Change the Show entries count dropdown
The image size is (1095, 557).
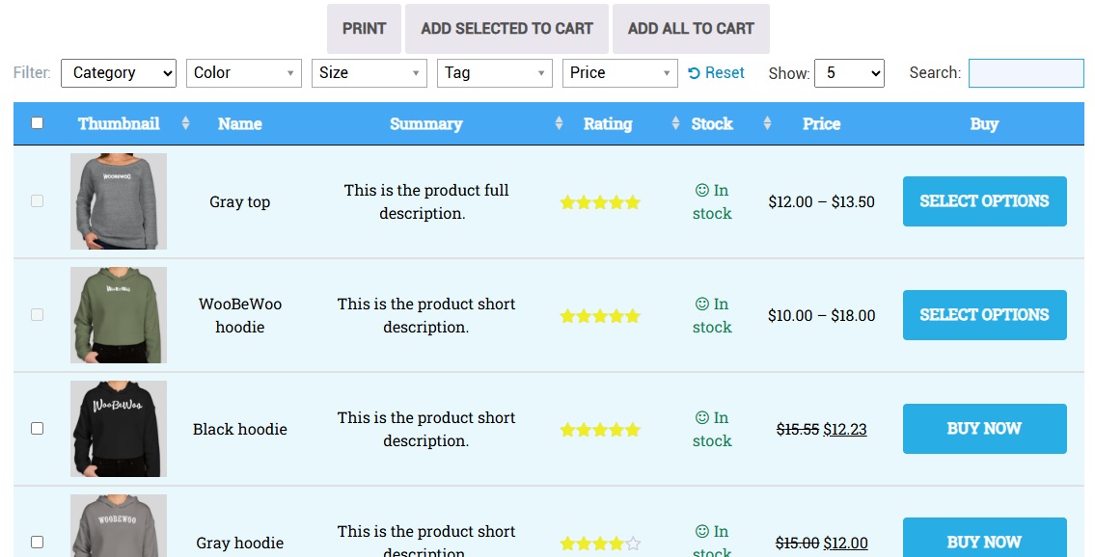(849, 73)
